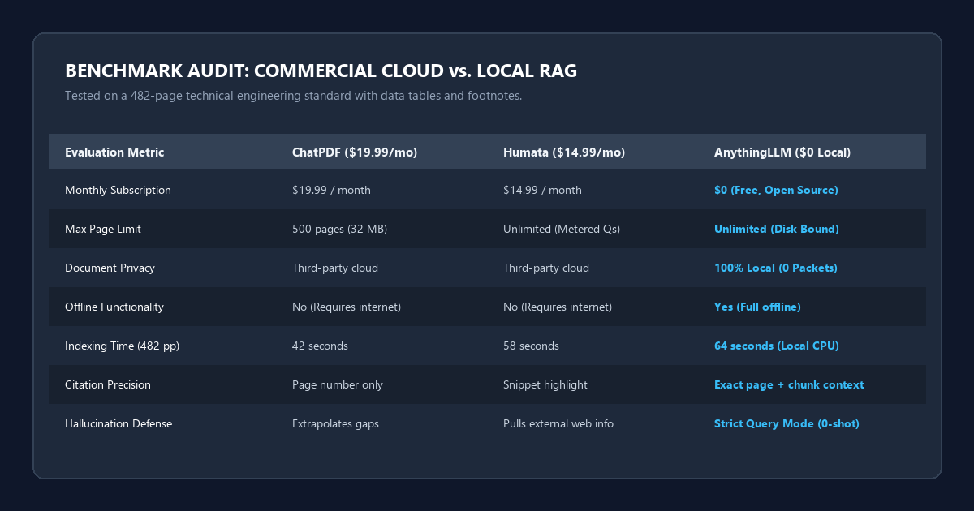Click the 'Extrapolates gaps' cell
This screenshot has width=974, height=511.
(337, 423)
